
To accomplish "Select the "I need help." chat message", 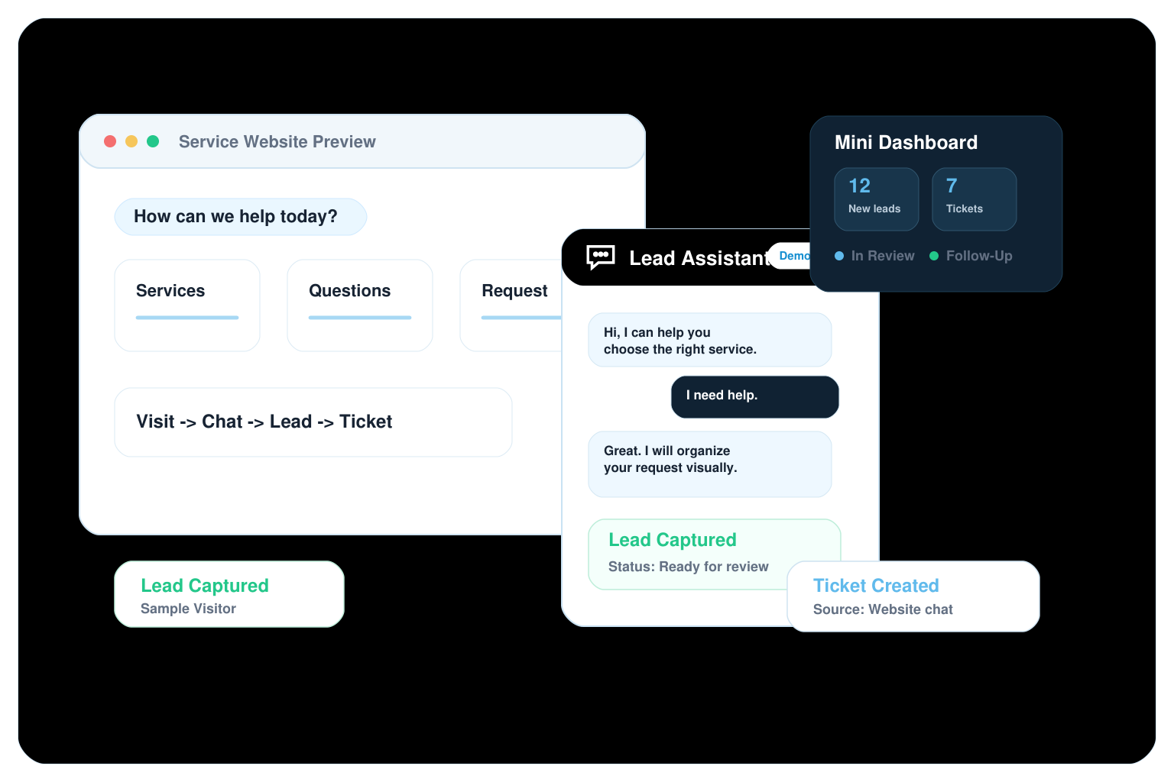I will coord(755,396).
